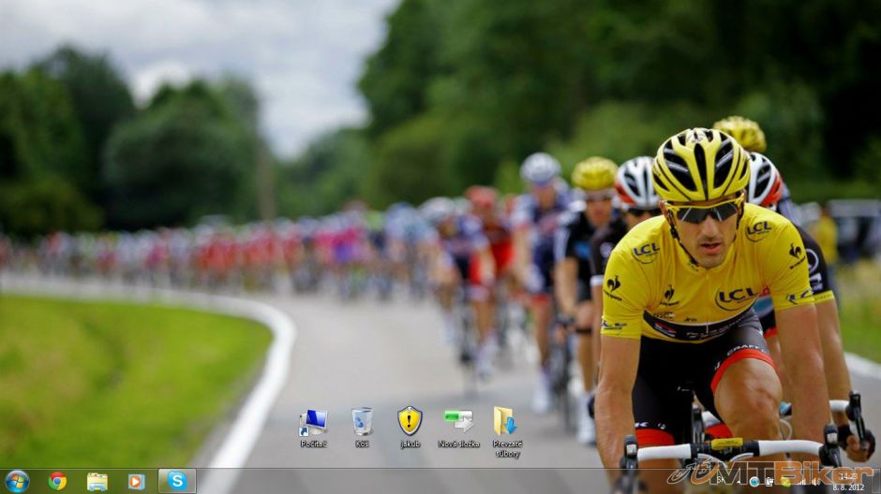The width and height of the screenshot is (881, 494).
Task: Select the Nová složka desktop icon
Action: (458, 422)
